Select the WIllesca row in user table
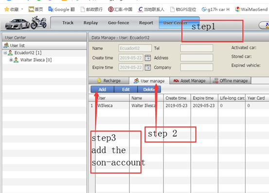This screenshot has width=269, height=193. (179, 105)
